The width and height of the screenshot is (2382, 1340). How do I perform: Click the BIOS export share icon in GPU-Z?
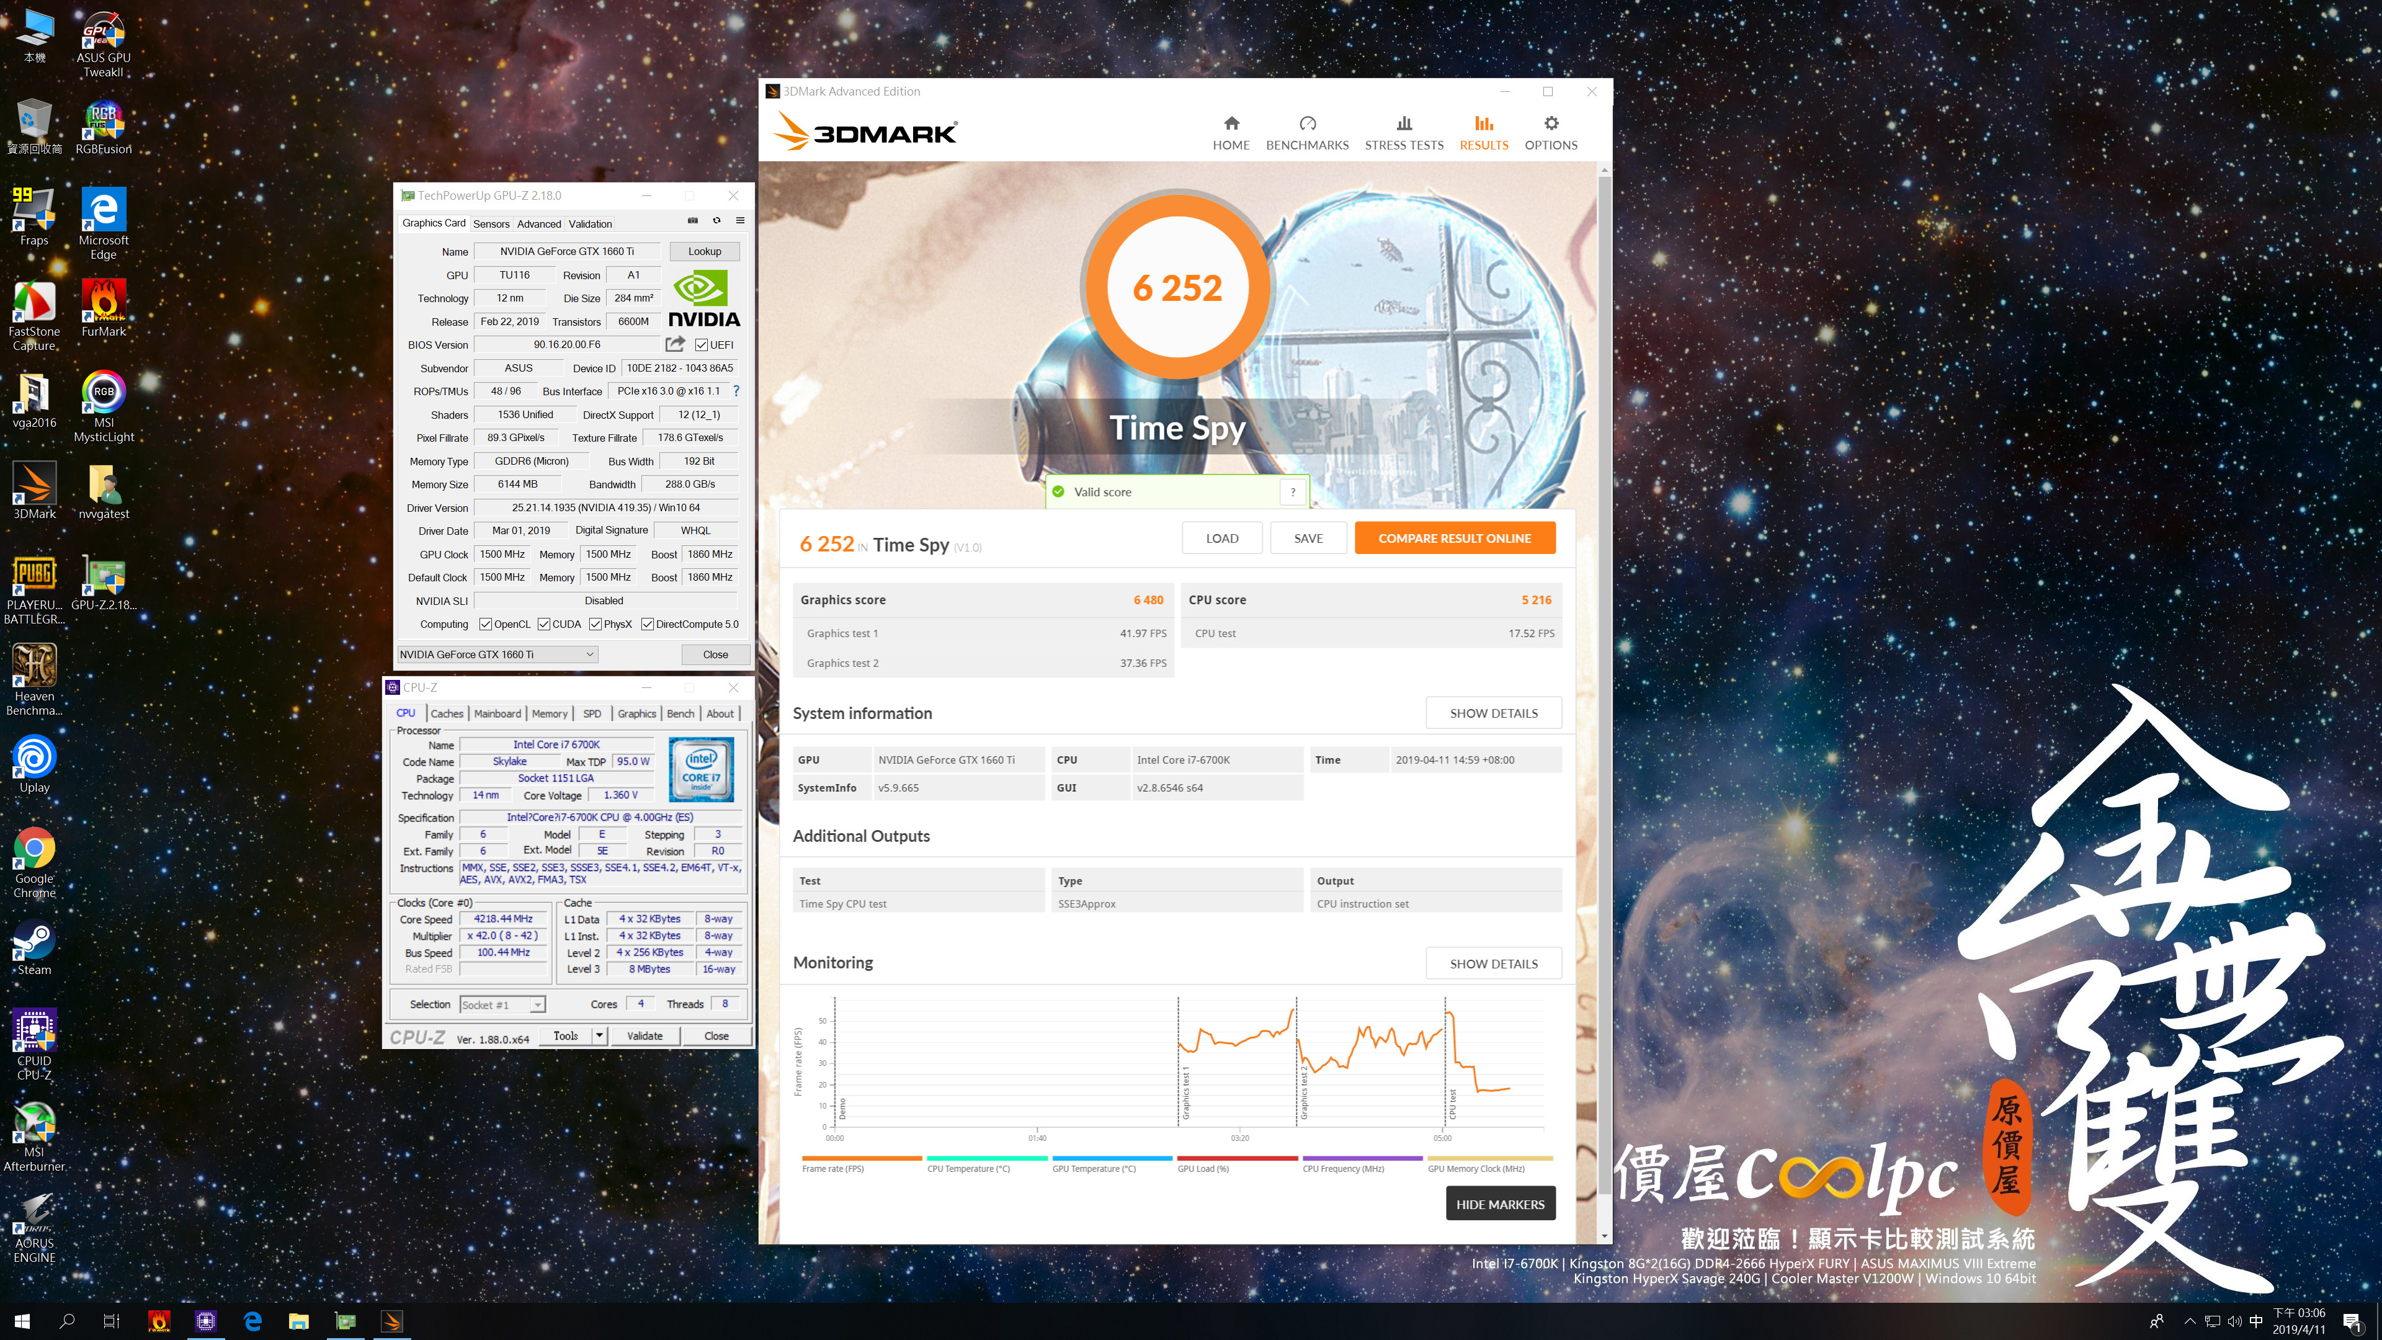click(675, 344)
